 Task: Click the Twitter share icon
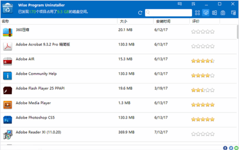(x=231, y=148)
